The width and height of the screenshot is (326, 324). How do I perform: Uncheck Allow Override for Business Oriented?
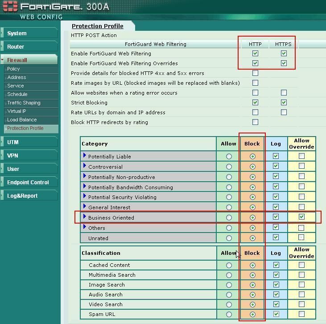tap(301, 216)
